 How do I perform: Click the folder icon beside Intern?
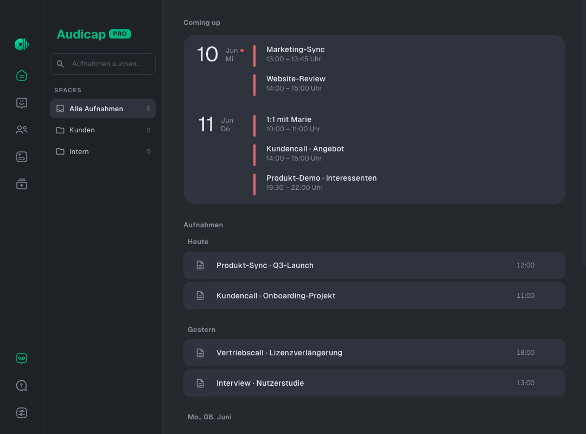[x=60, y=151]
